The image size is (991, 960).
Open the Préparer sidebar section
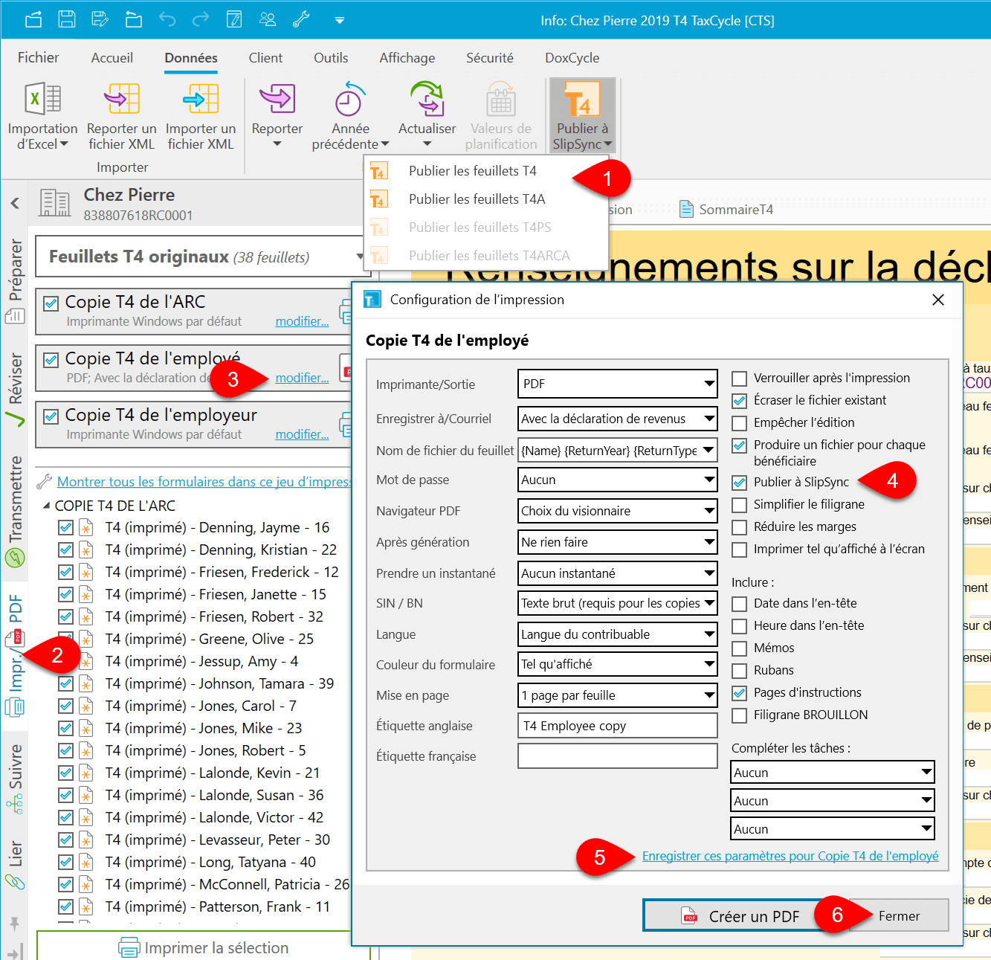15,281
